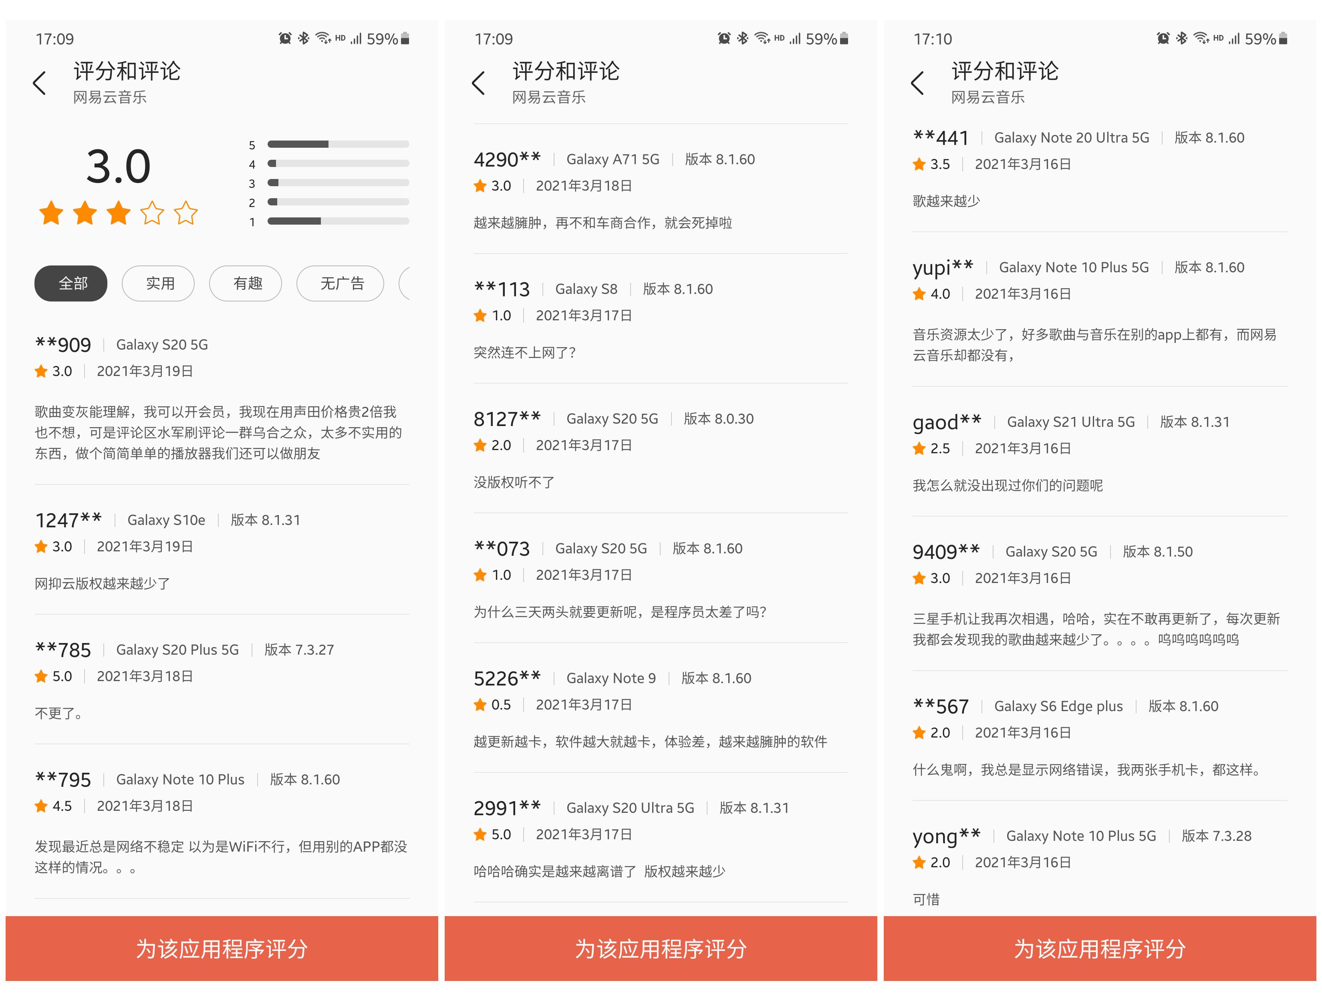Tap star icon in **441 review
1322x1001 pixels.
point(919,164)
